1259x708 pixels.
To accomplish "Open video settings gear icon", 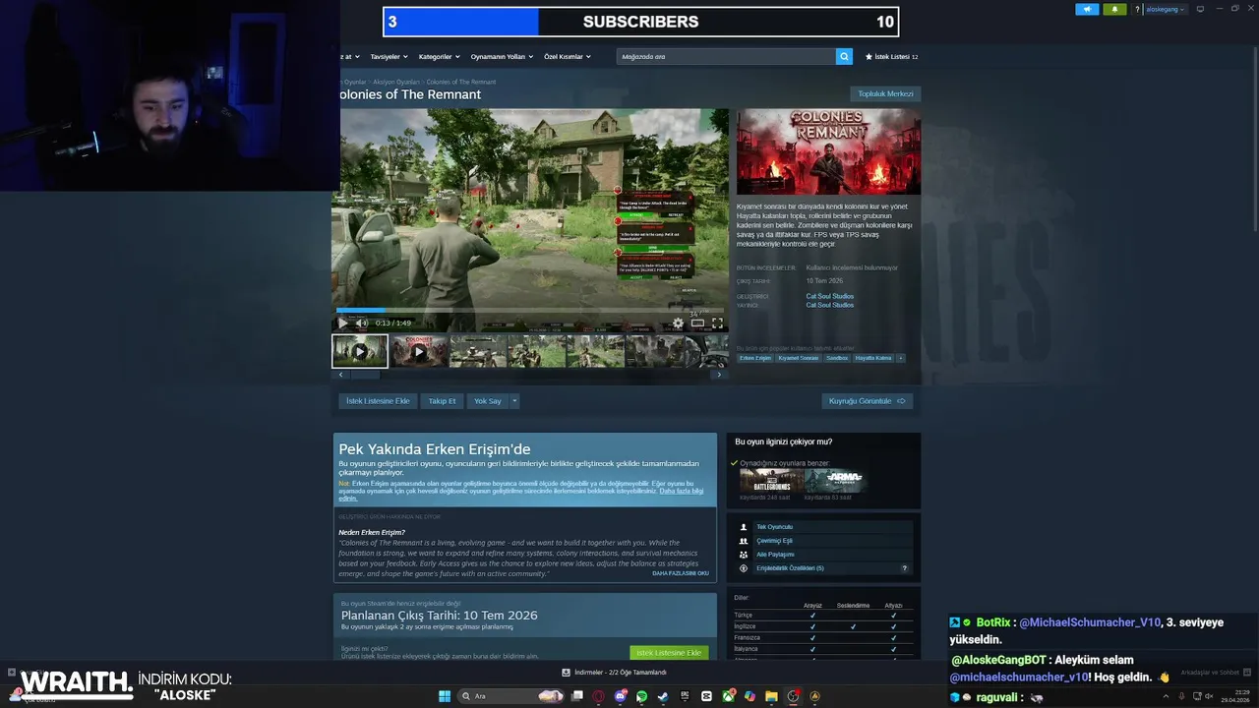I will click(678, 323).
